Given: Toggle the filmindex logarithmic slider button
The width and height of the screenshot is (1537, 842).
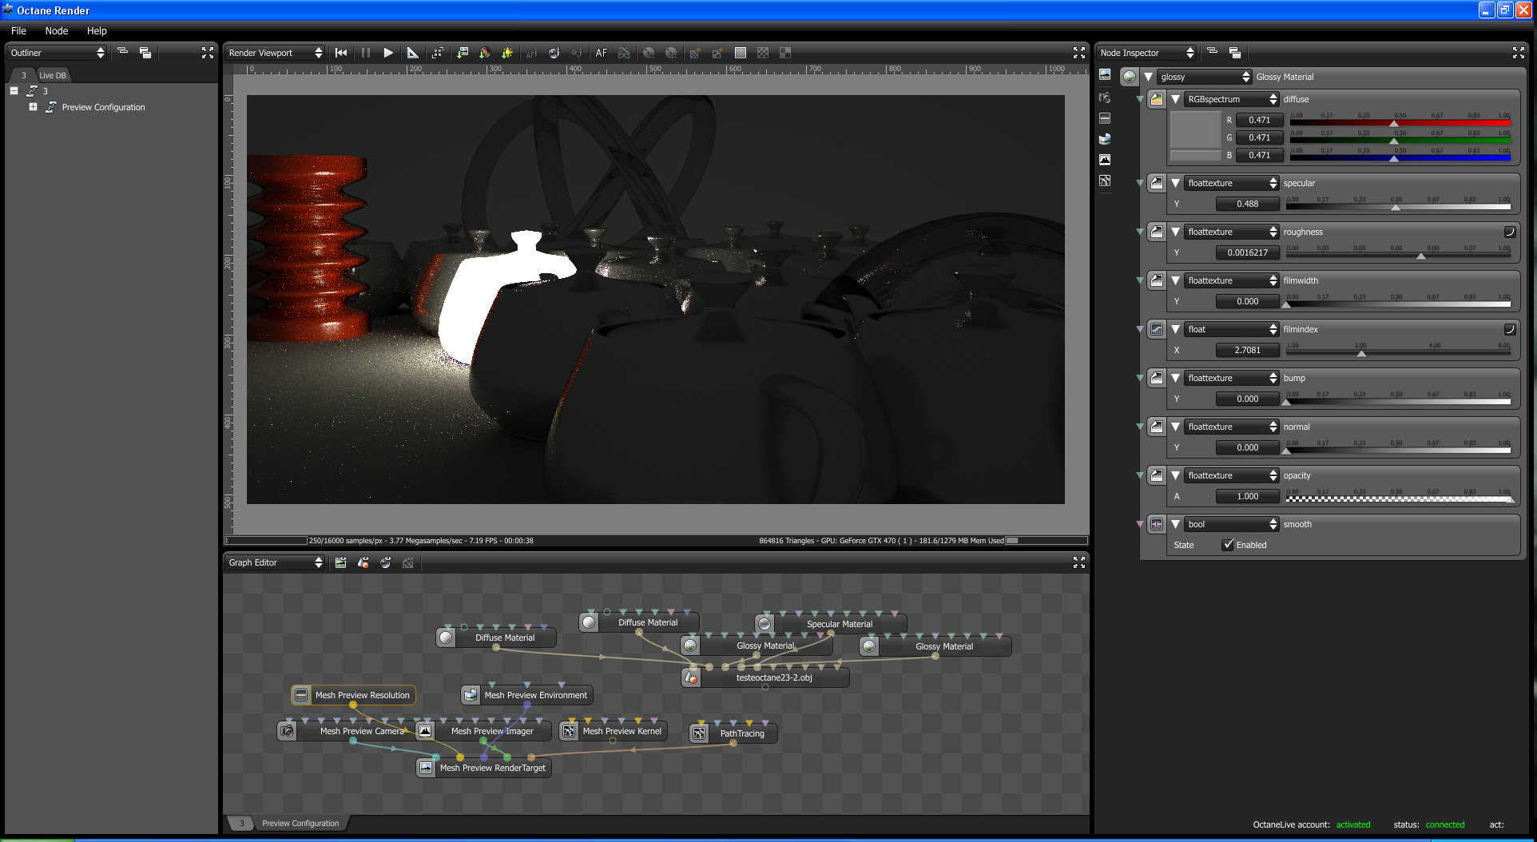Looking at the screenshot, I should coord(1509,329).
